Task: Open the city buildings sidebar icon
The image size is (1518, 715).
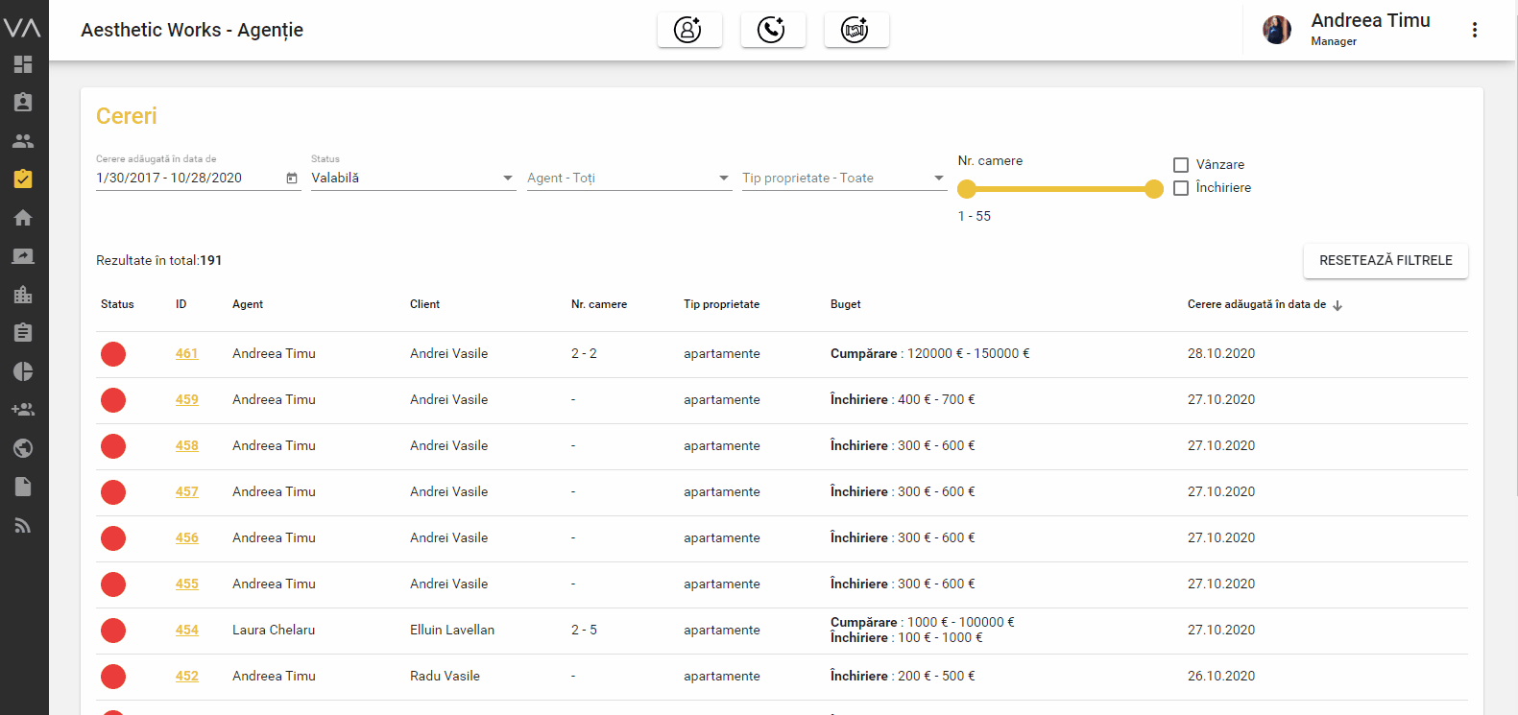Action: click(23, 295)
